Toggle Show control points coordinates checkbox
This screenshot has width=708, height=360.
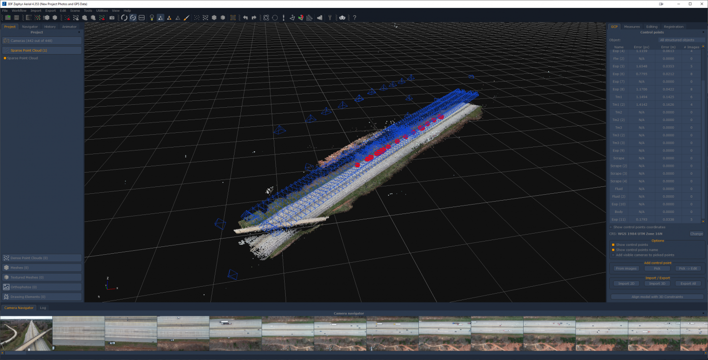pos(611,227)
